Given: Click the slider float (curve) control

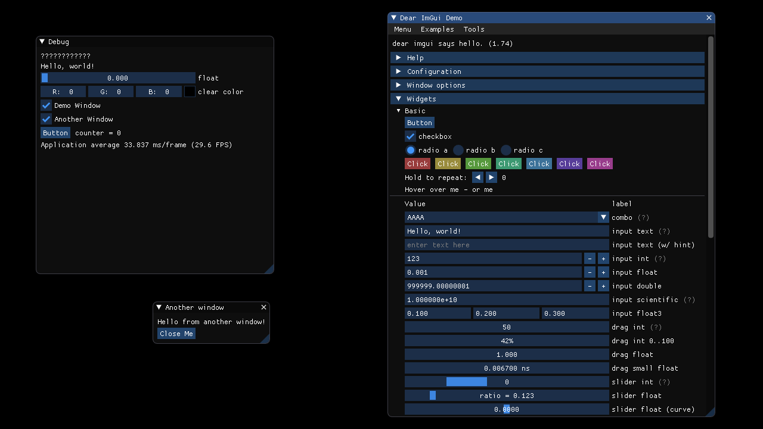Looking at the screenshot, I should [x=507, y=409].
